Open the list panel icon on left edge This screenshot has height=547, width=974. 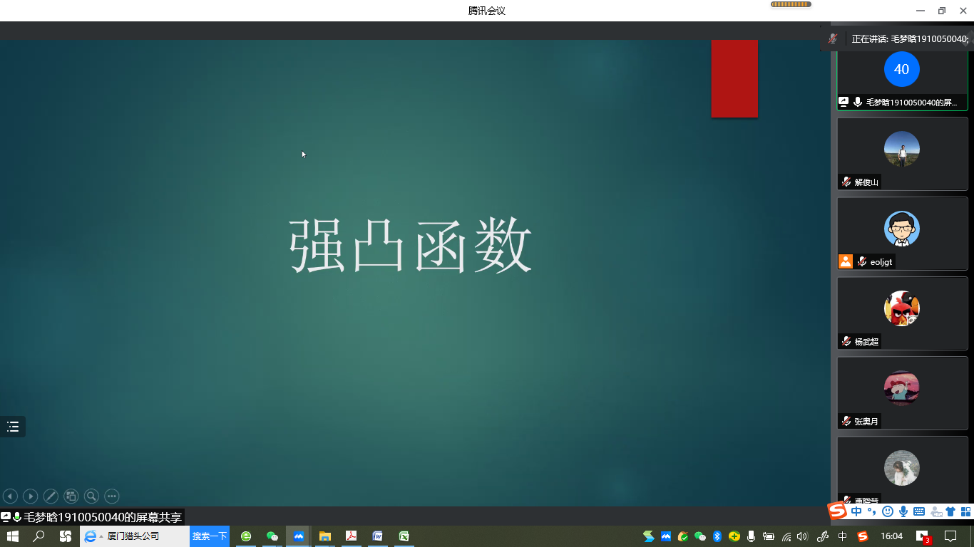(x=13, y=427)
